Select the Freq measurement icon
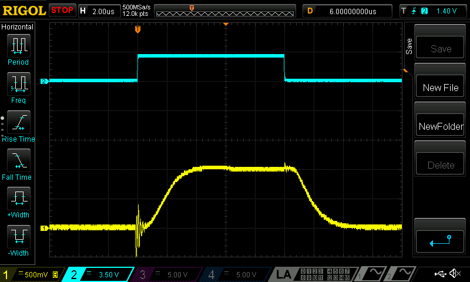Viewport: 470px width, 282px height. point(19,84)
